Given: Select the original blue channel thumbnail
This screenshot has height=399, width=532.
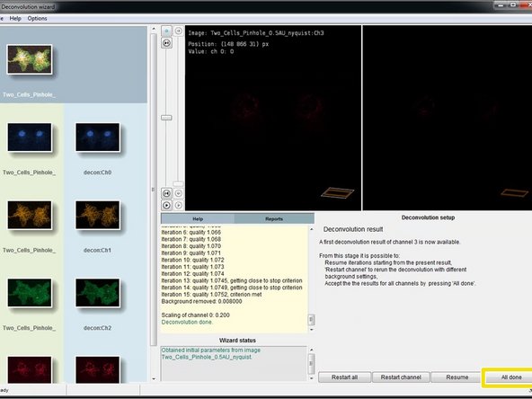Looking at the screenshot, I should pyautogui.click(x=30, y=137).
